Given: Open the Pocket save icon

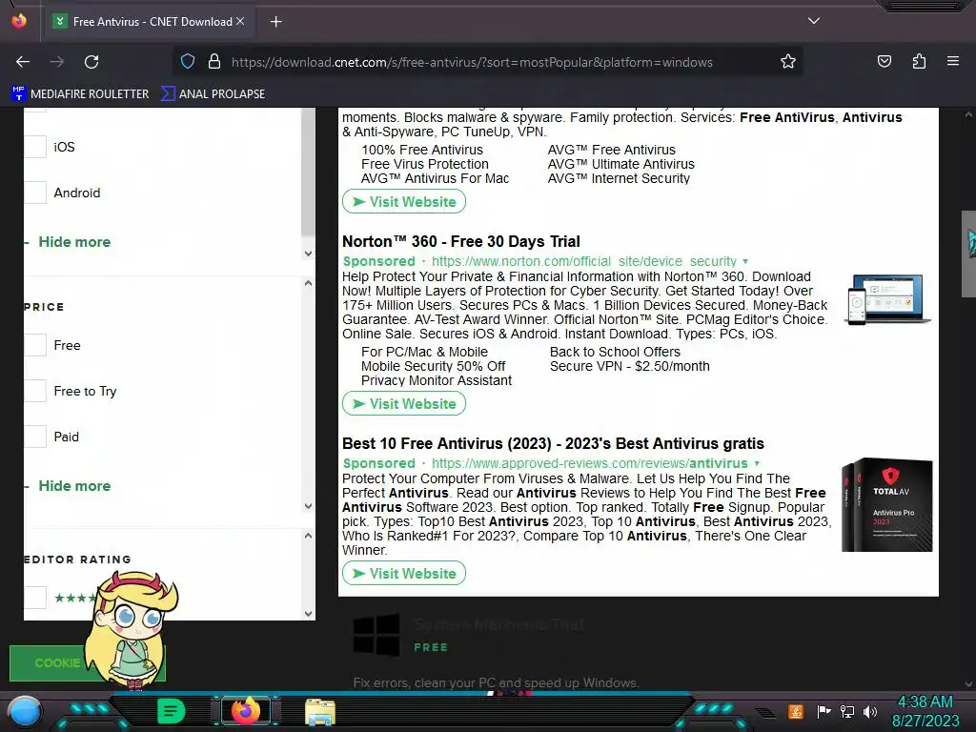Looking at the screenshot, I should pyautogui.click(x=884, y=62).
